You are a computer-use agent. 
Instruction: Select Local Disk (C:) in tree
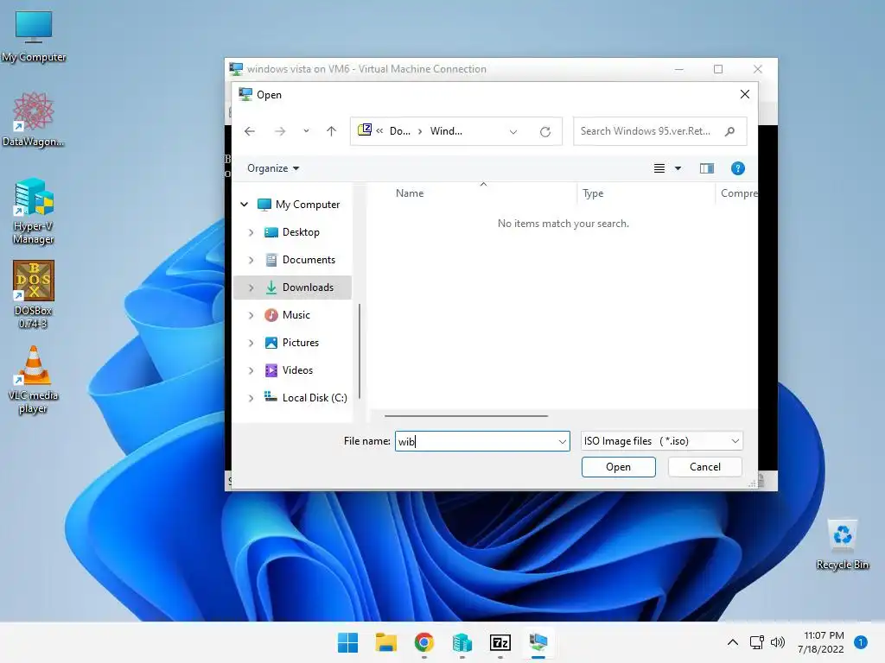point(305,398)
